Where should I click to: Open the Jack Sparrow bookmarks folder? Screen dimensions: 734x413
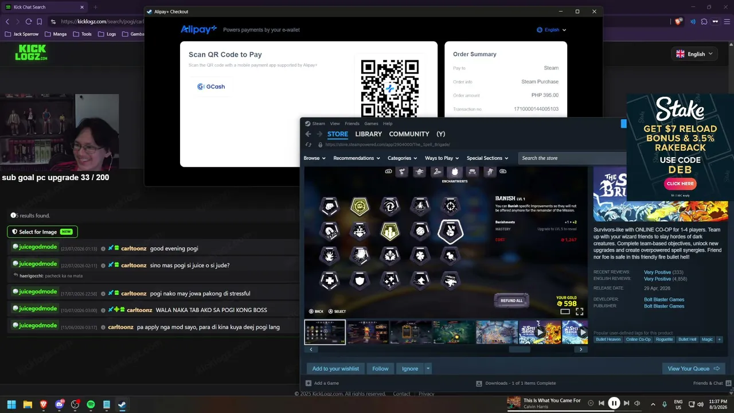pos(21,34)
